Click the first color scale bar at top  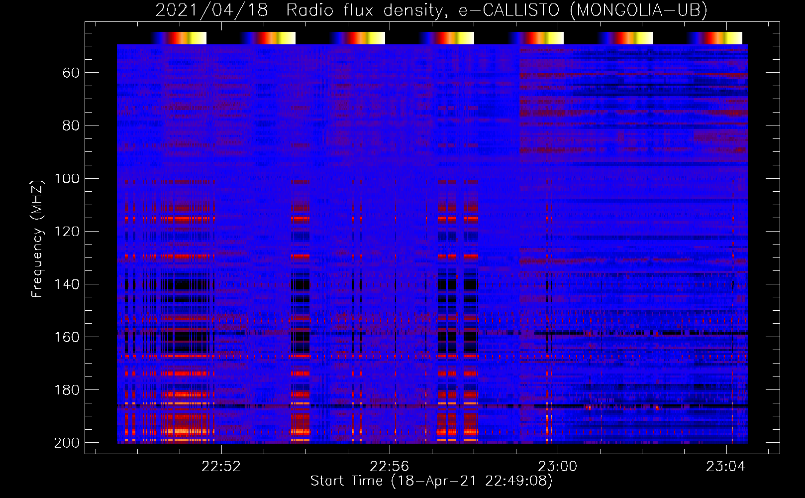(179, 38)
